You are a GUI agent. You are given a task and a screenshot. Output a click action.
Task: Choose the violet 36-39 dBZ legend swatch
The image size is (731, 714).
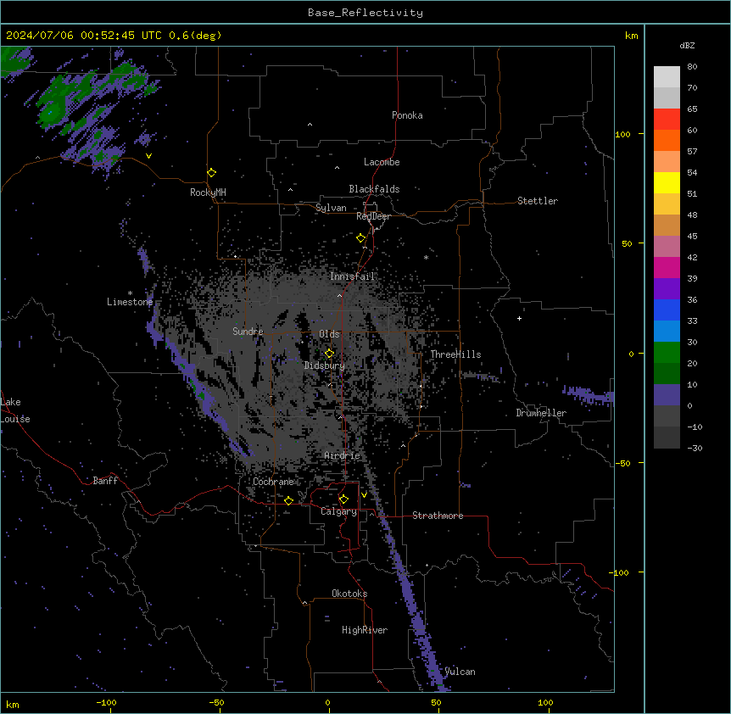tap(667, 289)
